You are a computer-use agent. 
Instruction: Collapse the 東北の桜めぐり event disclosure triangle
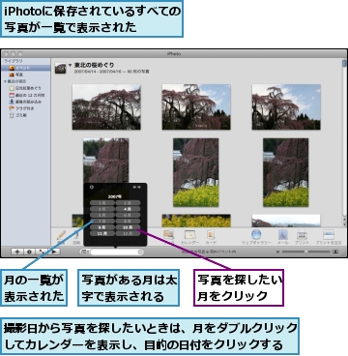tap(70, 65)
